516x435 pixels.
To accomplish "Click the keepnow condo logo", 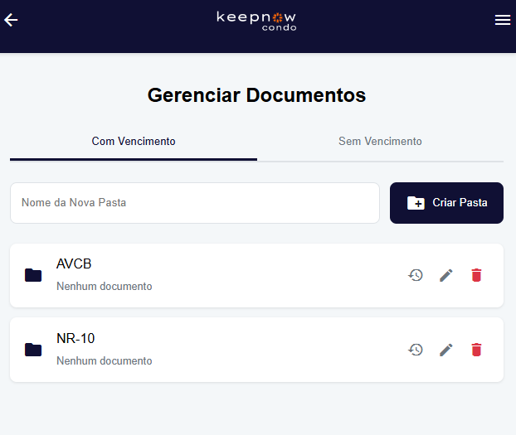I will [256, 20].
